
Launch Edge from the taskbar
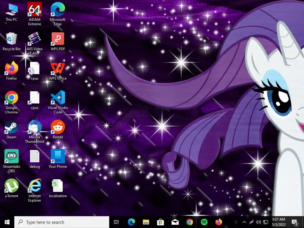click(132, 222)
